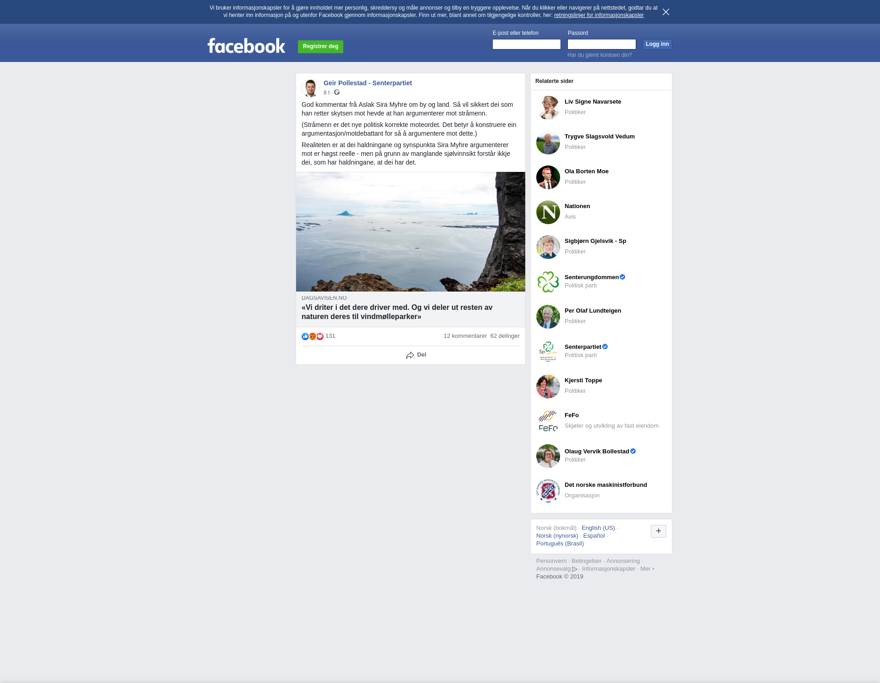Open Annonsevalg footer link
Image resolution: width=880 pixels, height=683 pixels.
click(553, 569)
